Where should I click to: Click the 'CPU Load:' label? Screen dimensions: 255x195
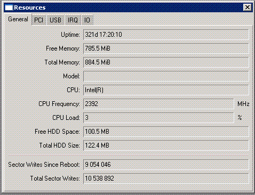click(66, 118)
